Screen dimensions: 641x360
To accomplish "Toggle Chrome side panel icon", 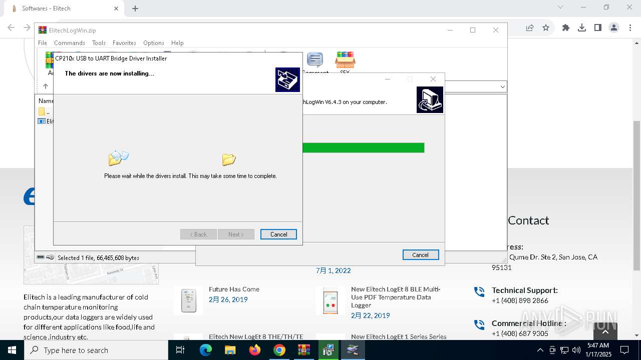I will pos(598,28).
